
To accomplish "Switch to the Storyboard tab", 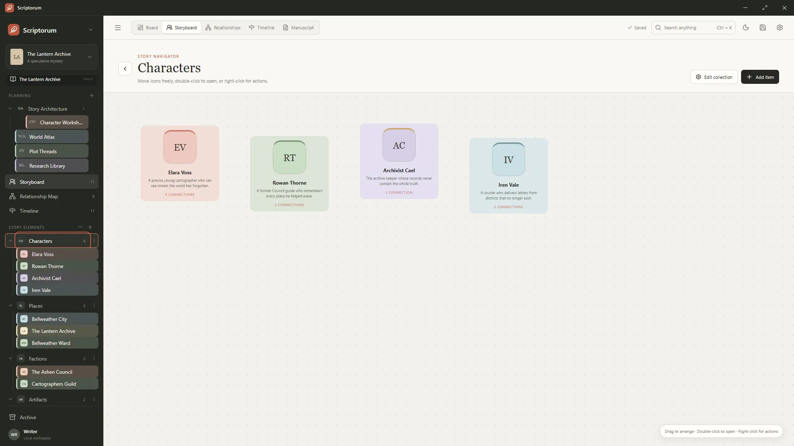I will click(182, 28).
